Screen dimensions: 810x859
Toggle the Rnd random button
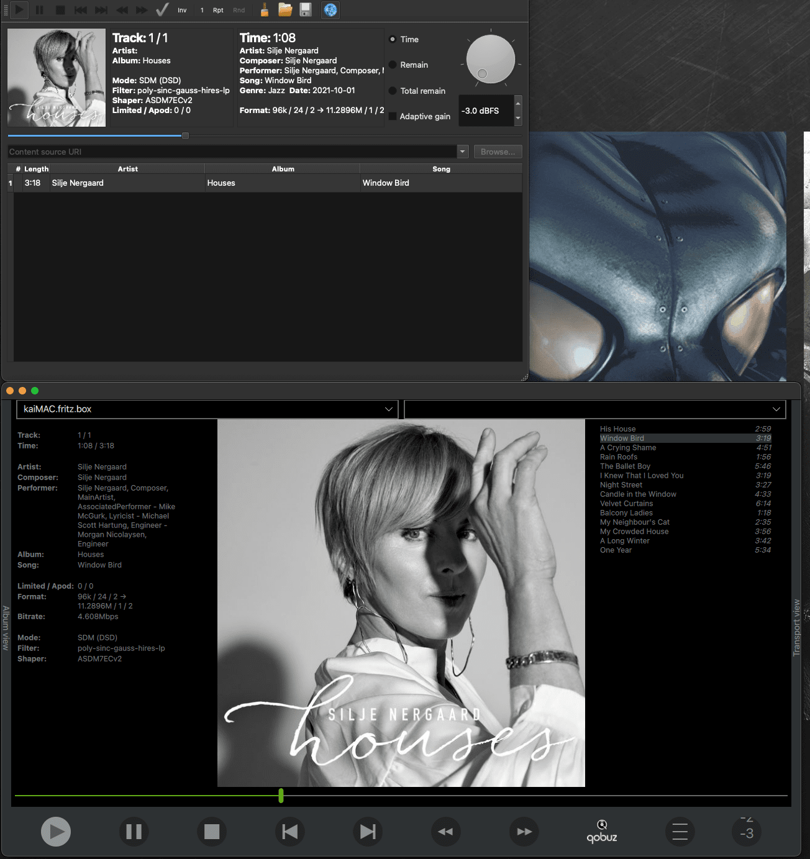click(239, 10)
